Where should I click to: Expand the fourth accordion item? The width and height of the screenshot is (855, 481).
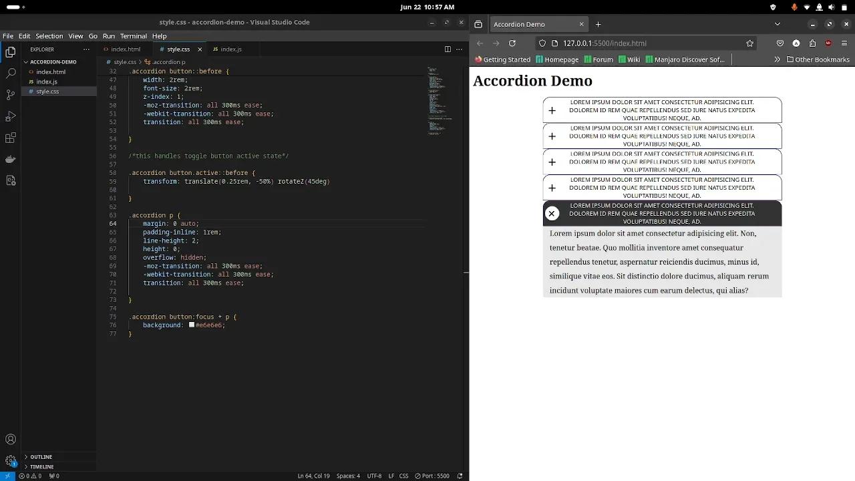tap(662, 188)
